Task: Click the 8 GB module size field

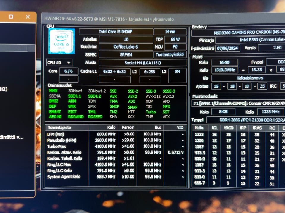Action: click(223, 112)
